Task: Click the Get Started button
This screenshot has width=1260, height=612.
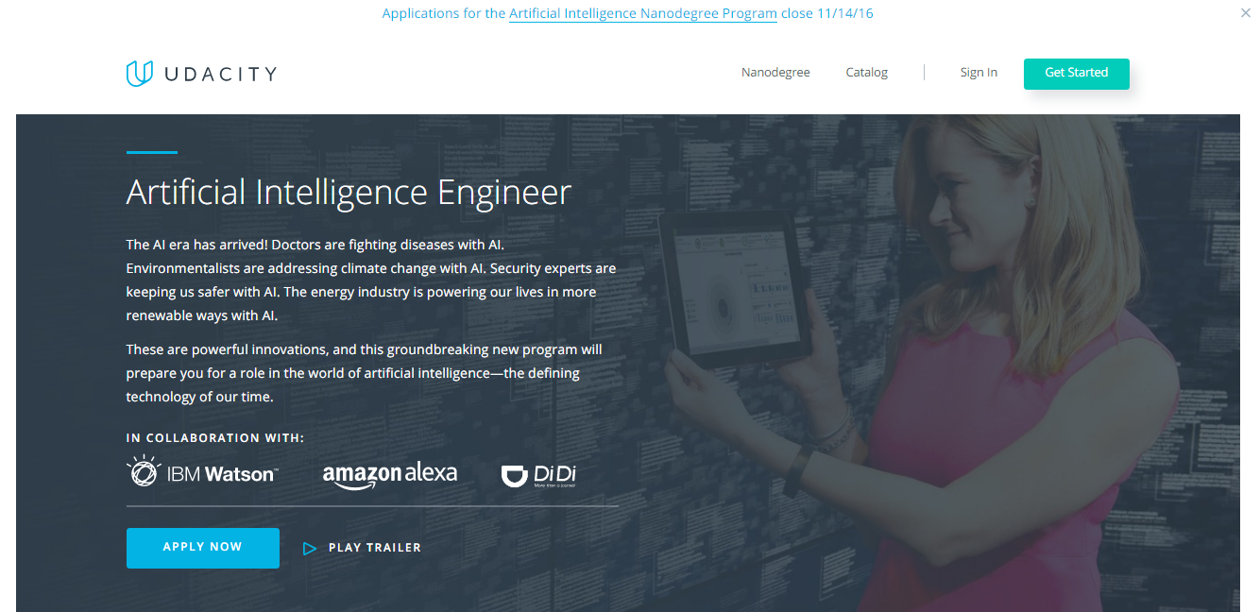Action: 1076,74
